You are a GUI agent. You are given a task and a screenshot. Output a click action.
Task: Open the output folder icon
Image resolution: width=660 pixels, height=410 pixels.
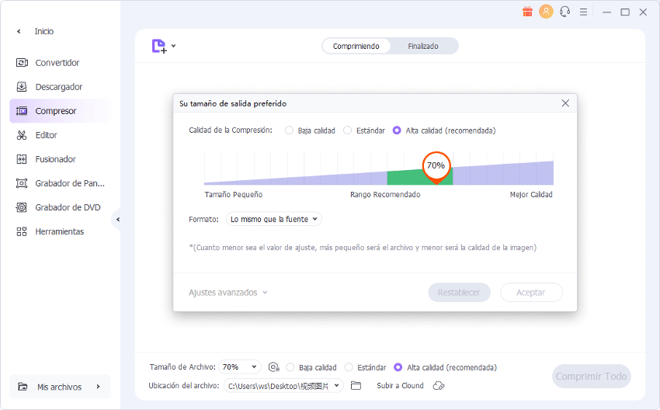[356, 386]
